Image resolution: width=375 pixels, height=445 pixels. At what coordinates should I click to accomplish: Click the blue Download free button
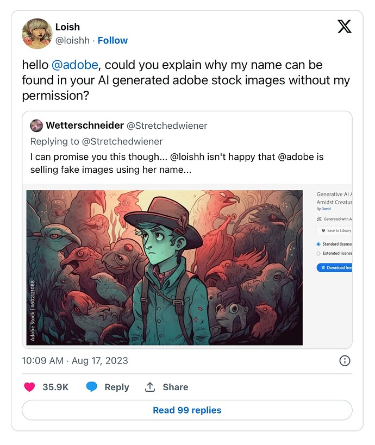334,268
